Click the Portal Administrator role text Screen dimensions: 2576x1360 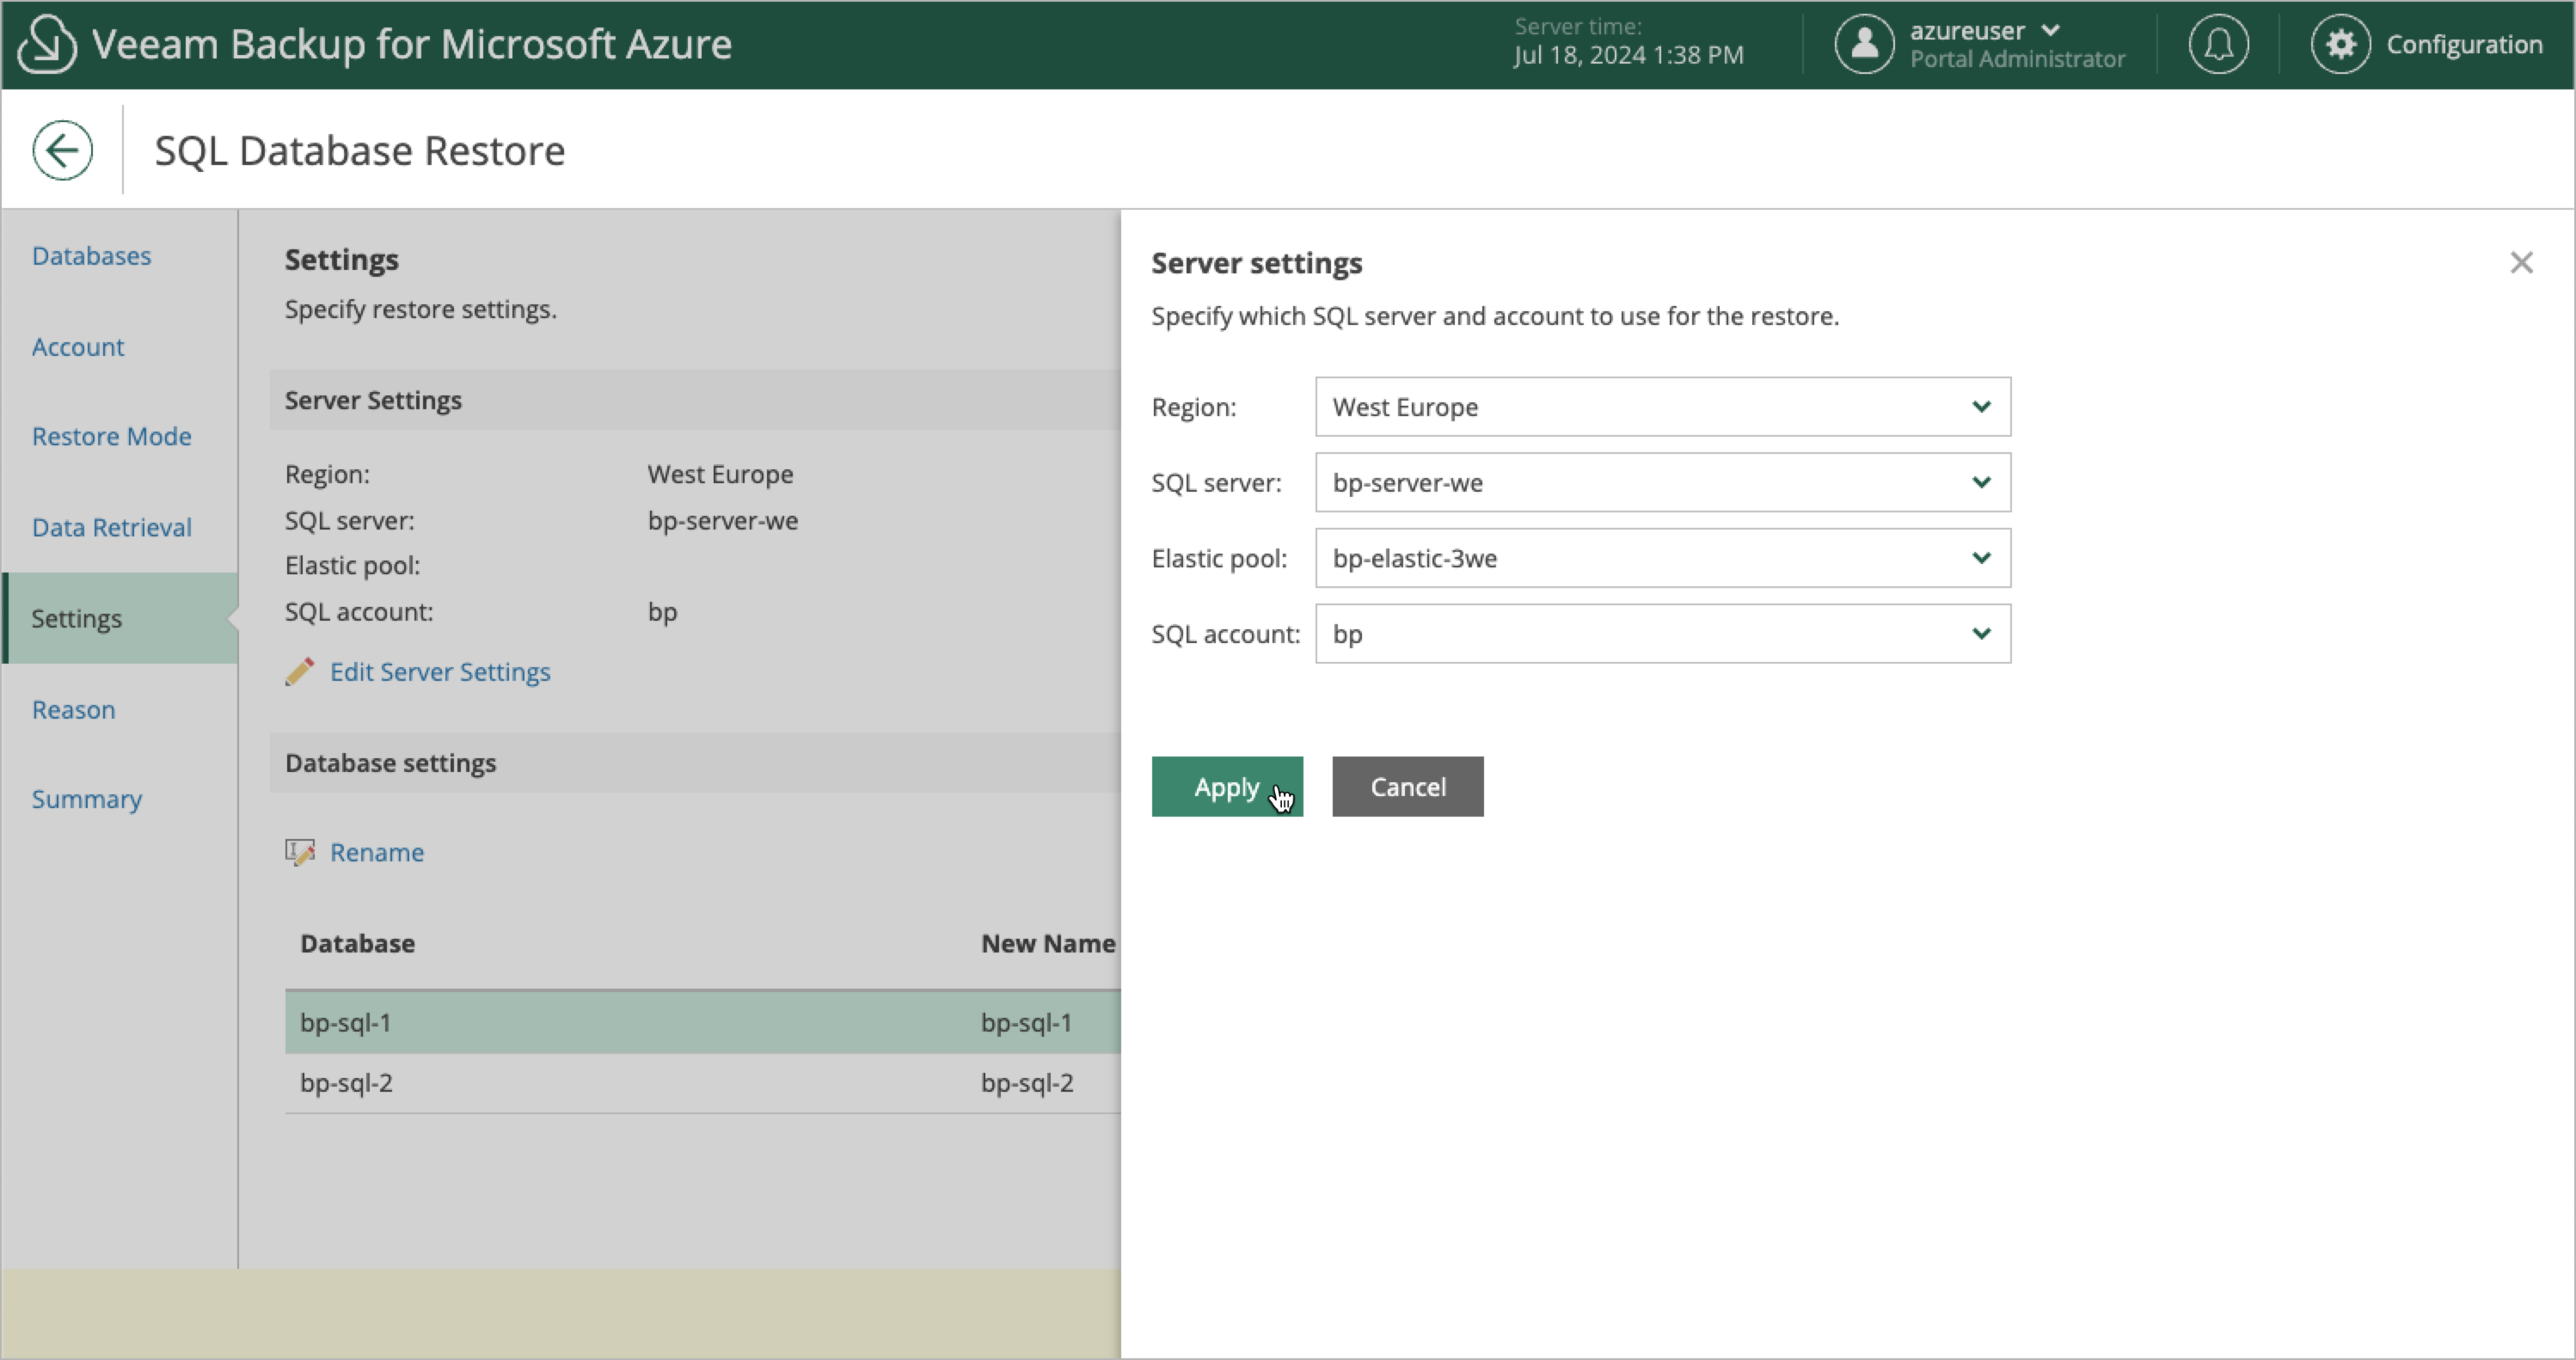pos(2017,59)
